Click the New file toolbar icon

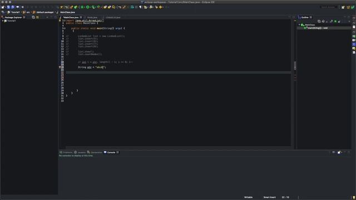click(x=3, y=7)
